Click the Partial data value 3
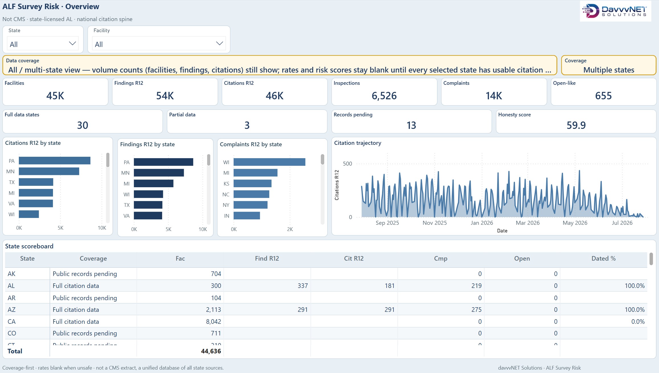The width and height of the screenshot is (659, 373). [x=247, y=125]
